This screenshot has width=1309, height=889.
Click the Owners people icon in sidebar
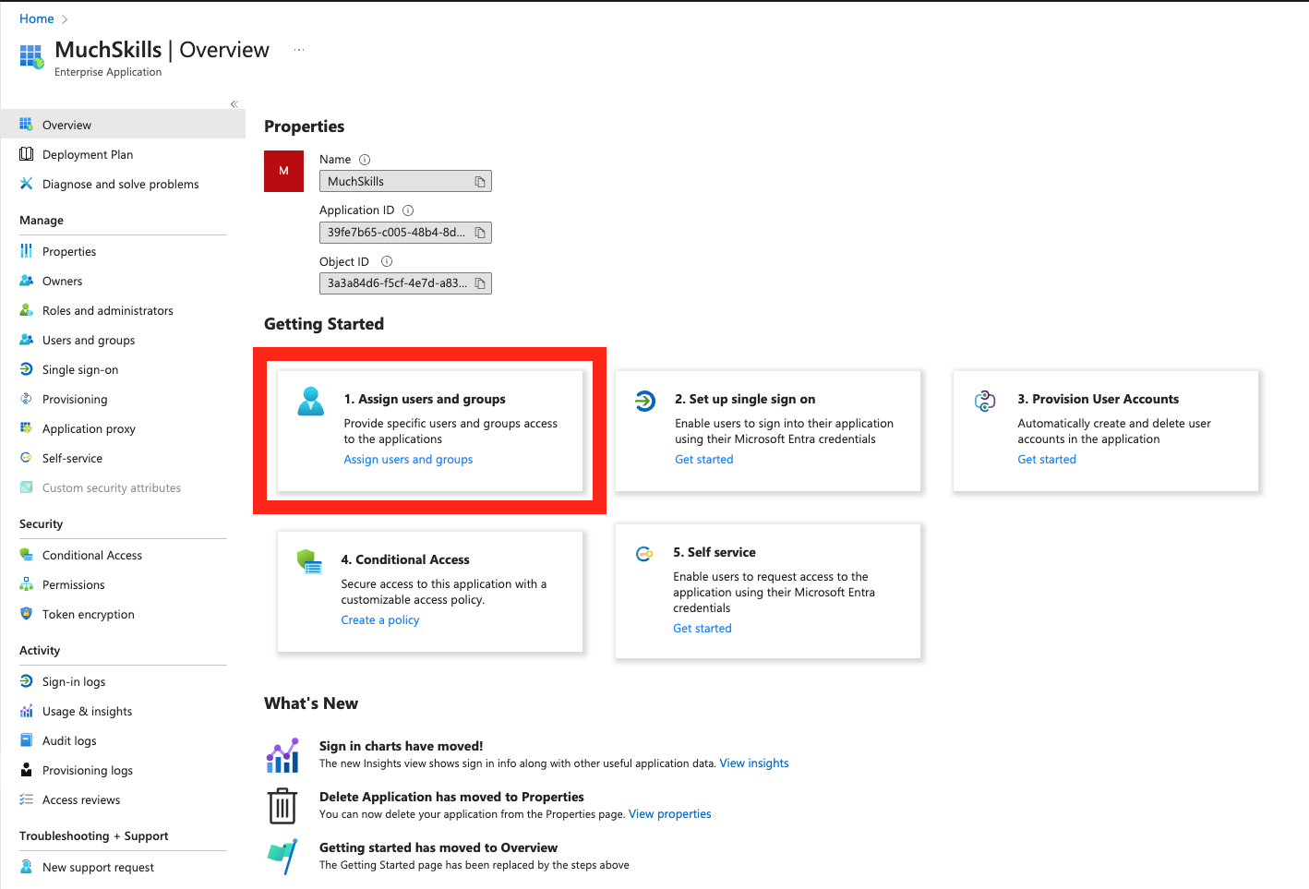coord(26,281)
